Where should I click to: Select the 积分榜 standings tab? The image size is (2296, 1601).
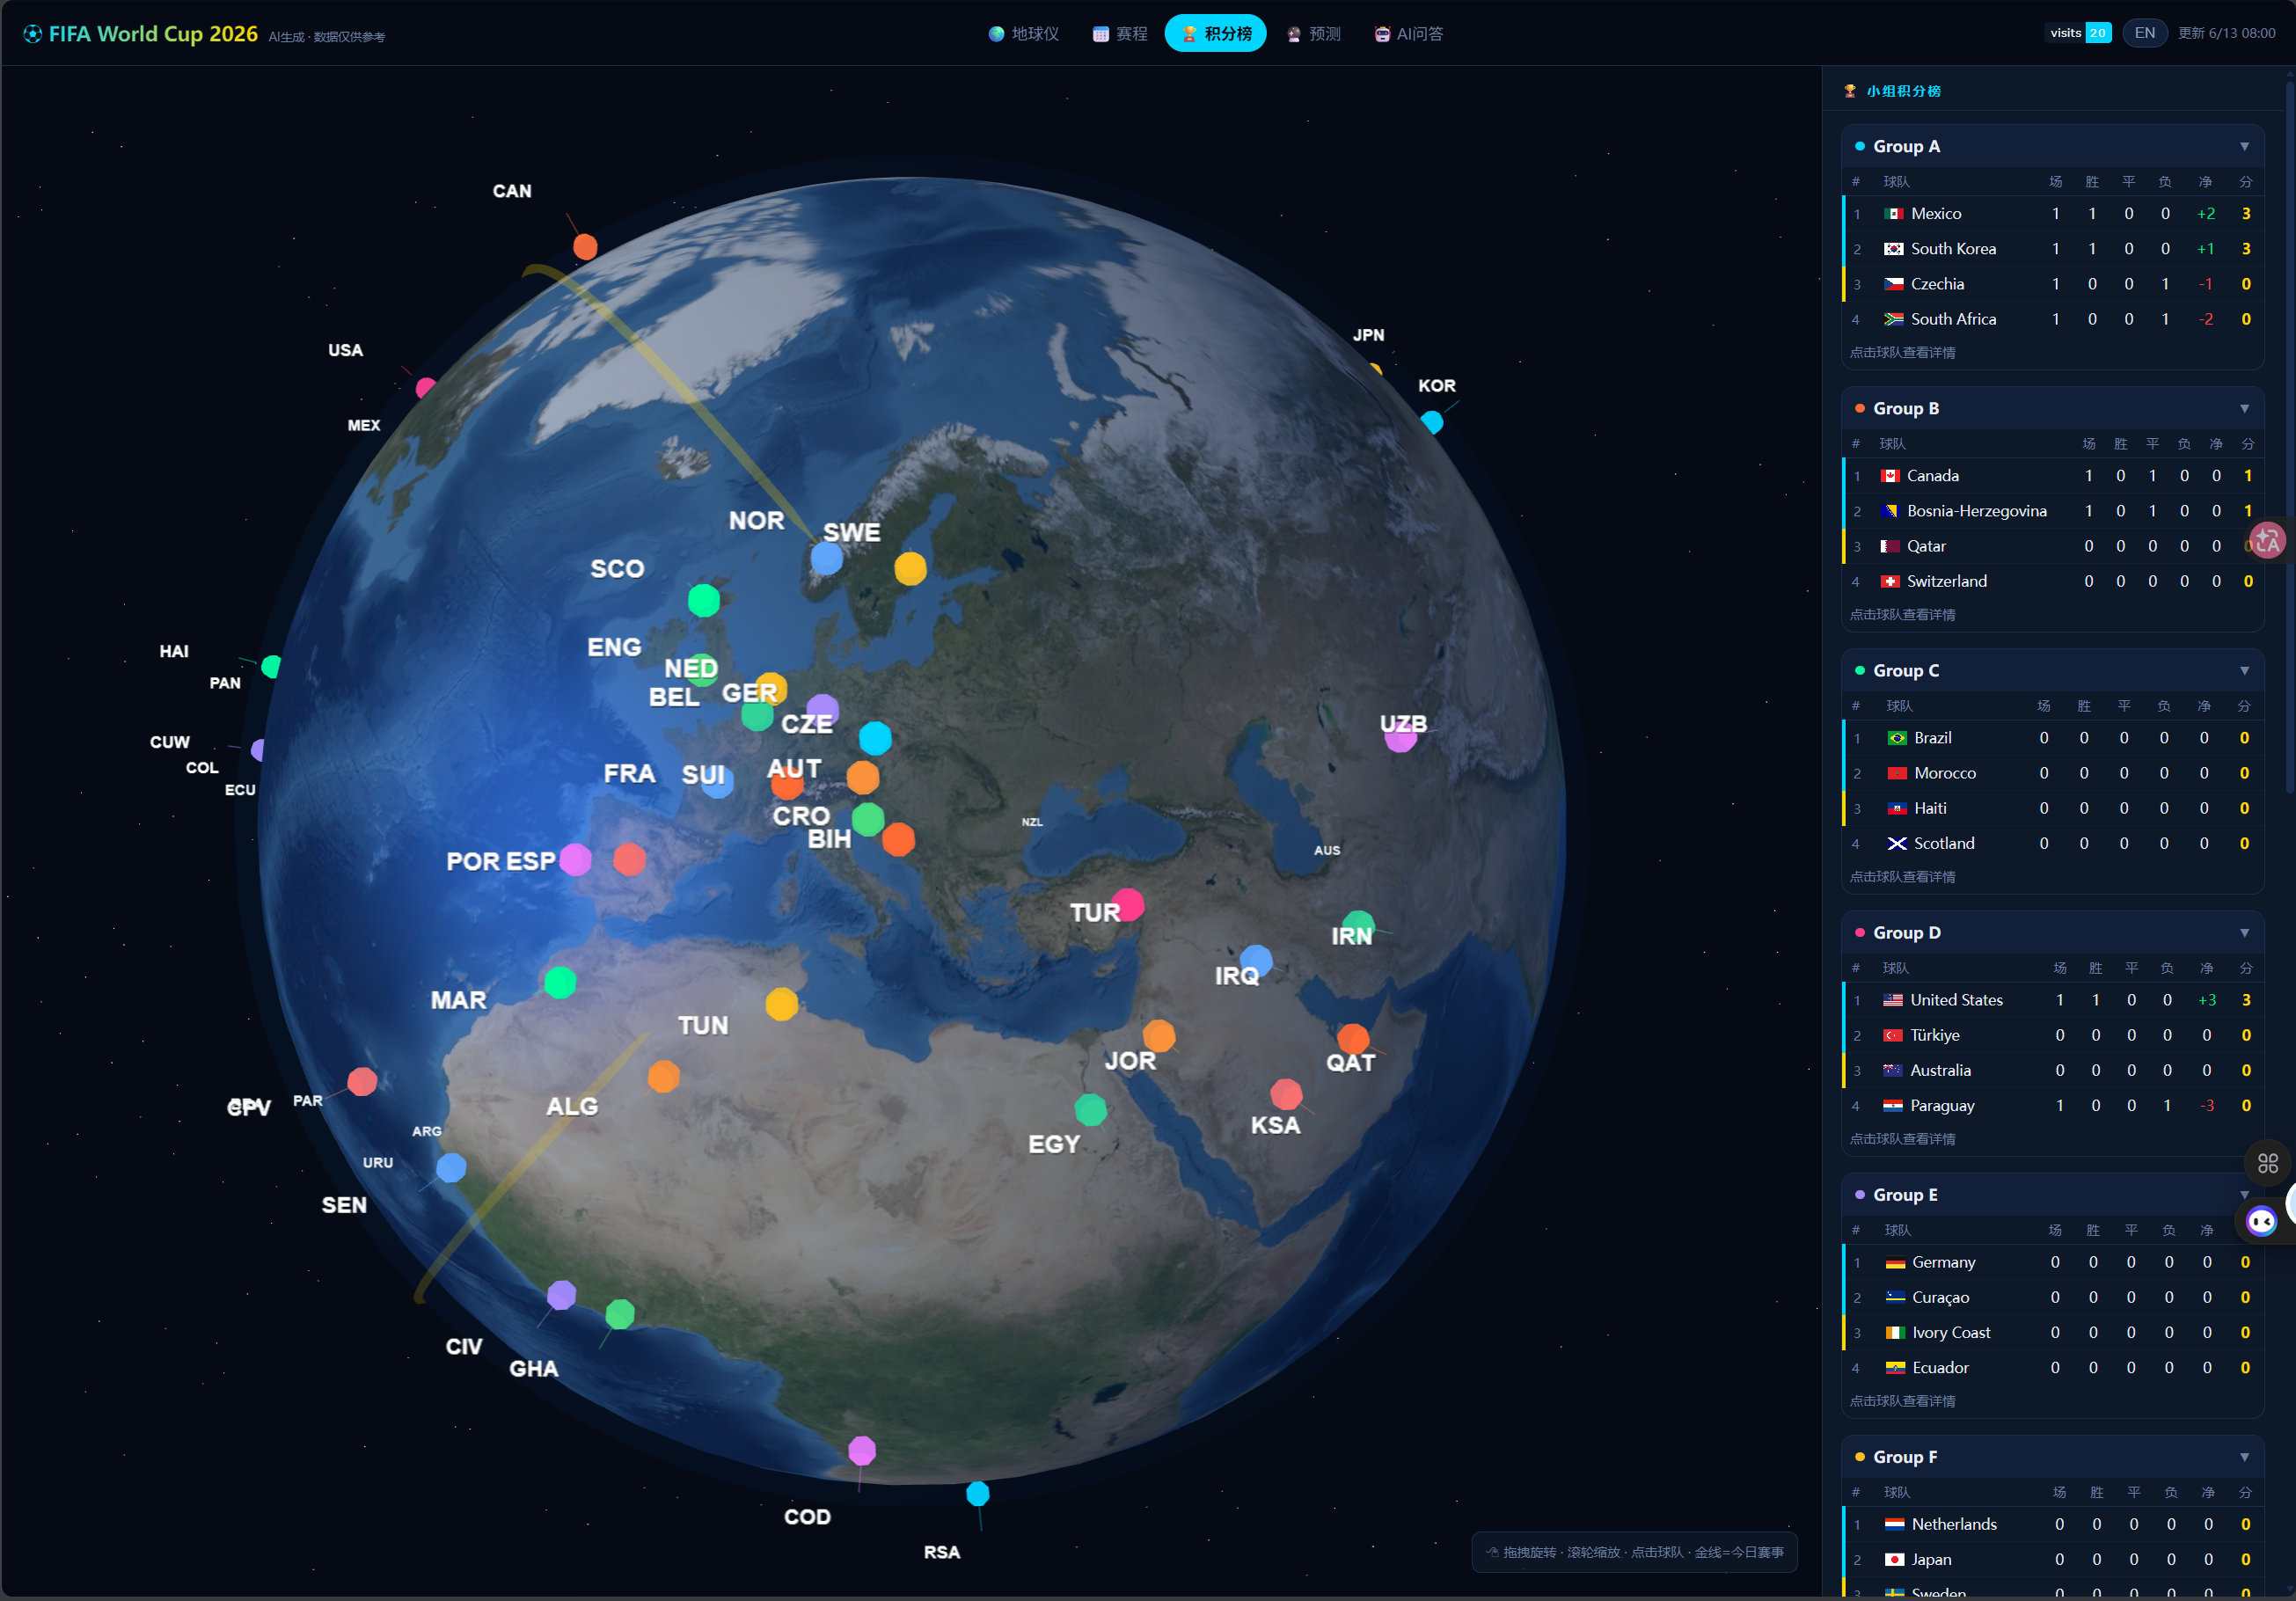[1215, 33]
